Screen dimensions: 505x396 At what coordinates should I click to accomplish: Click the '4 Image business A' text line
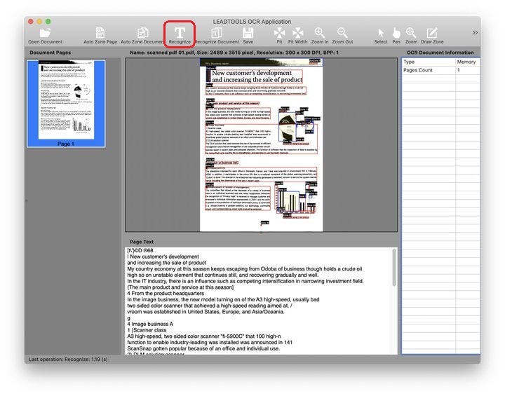(x=150, y=324)
